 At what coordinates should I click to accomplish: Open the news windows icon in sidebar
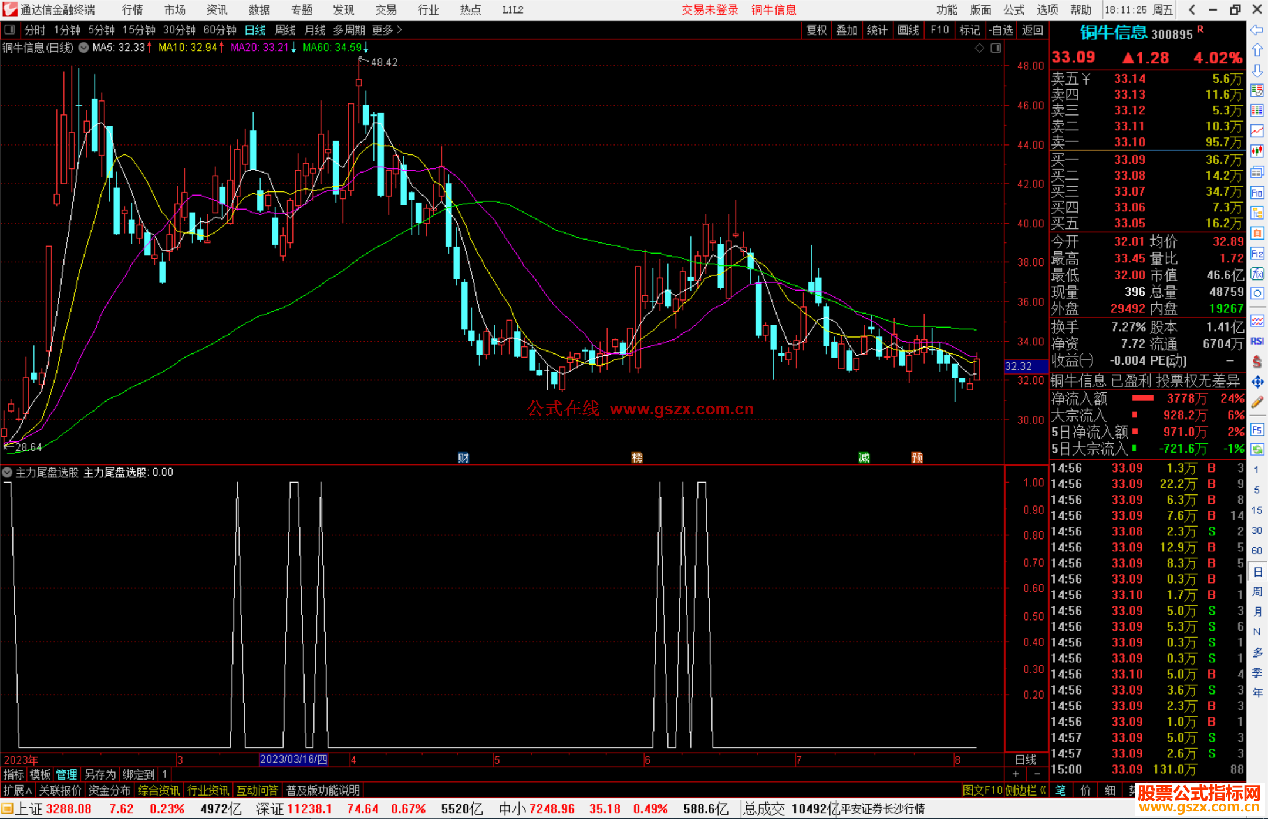coord(1257,172)
